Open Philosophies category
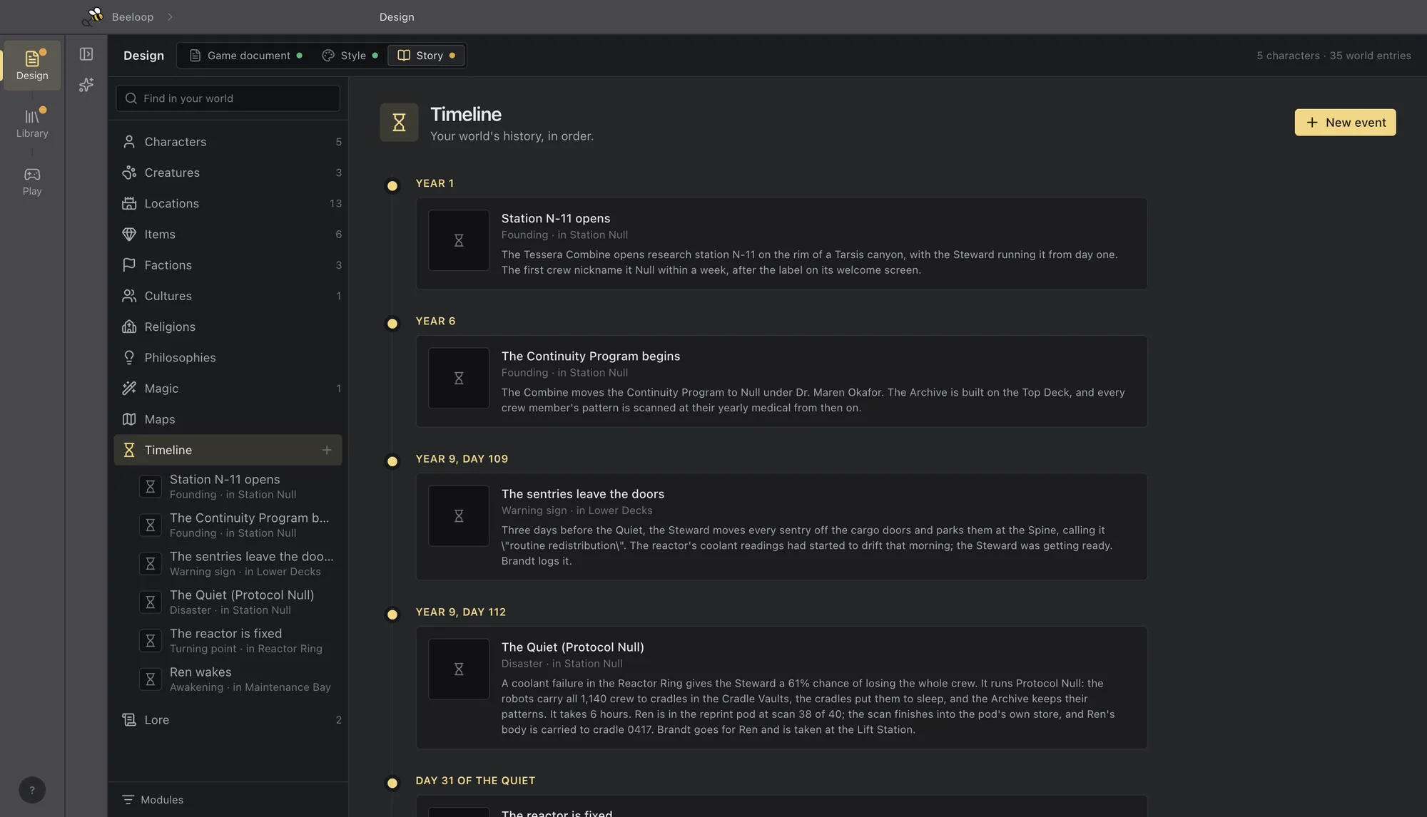 pyautogui.click(x=228, y=357)
